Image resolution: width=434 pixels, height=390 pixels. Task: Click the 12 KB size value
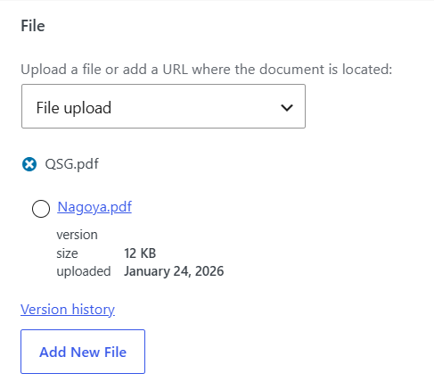pos(140,253)
